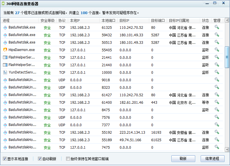Click the YunDetectServ document process icon
This screenshot has width=230, height=166.
click(x=5, y=72)
